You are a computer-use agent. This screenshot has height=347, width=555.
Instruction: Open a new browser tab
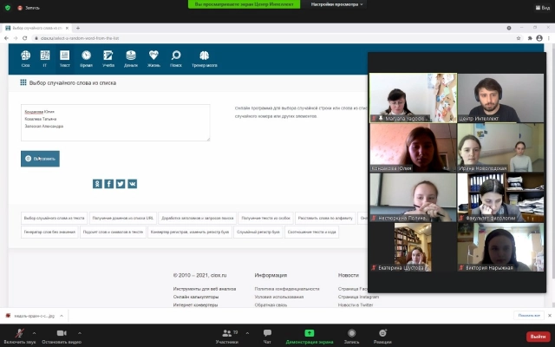click(x=78, y=28)
